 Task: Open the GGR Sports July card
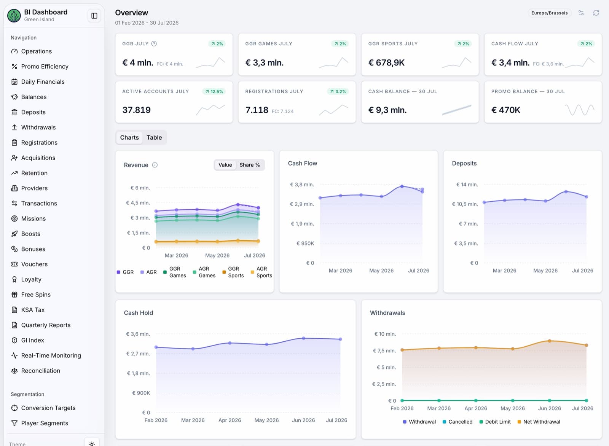[x=420, y=54]
